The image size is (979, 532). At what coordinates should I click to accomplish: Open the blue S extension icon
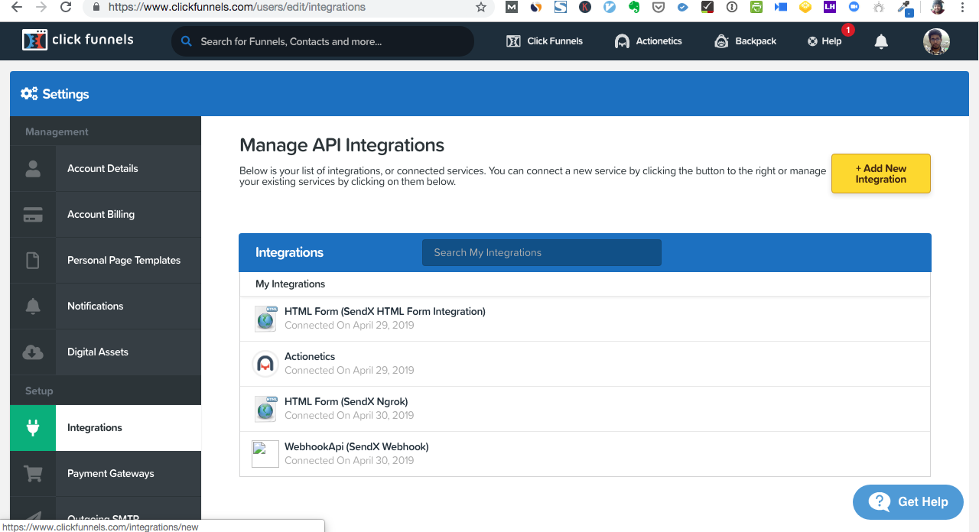click(561, 7)
